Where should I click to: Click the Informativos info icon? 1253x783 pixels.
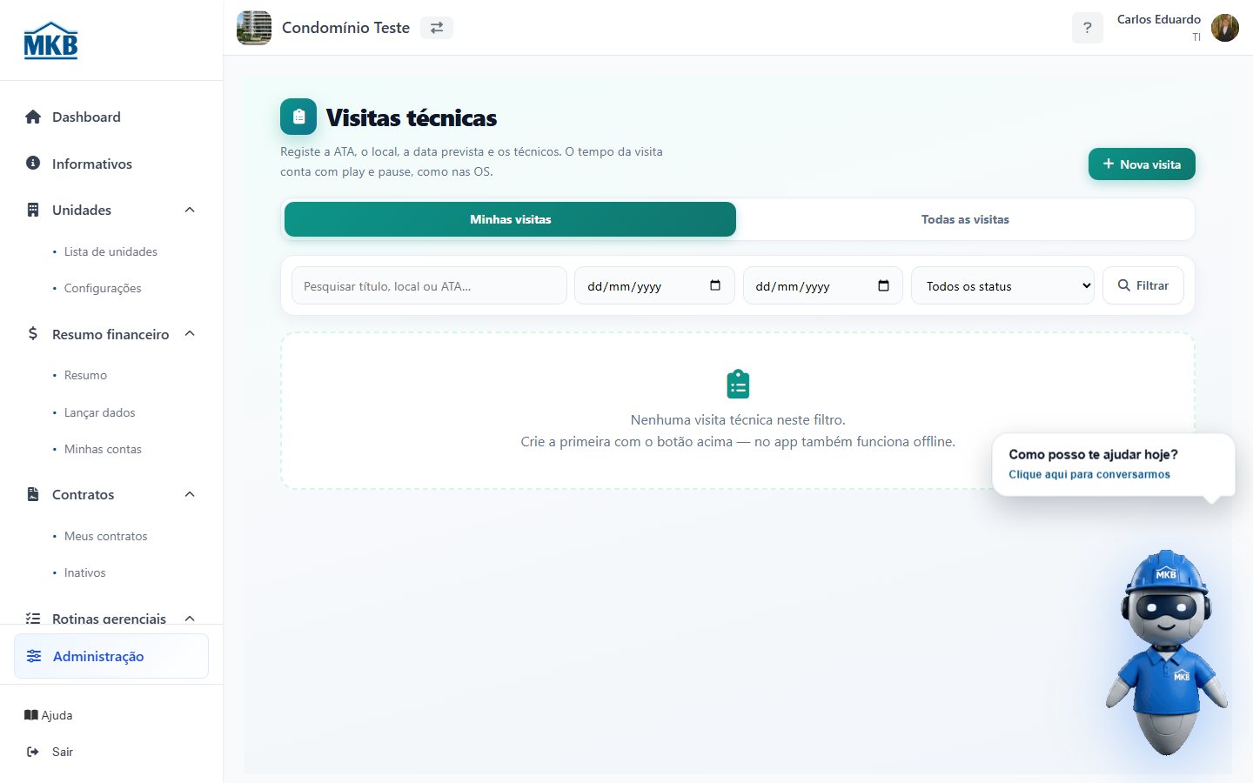pos(33,163)
